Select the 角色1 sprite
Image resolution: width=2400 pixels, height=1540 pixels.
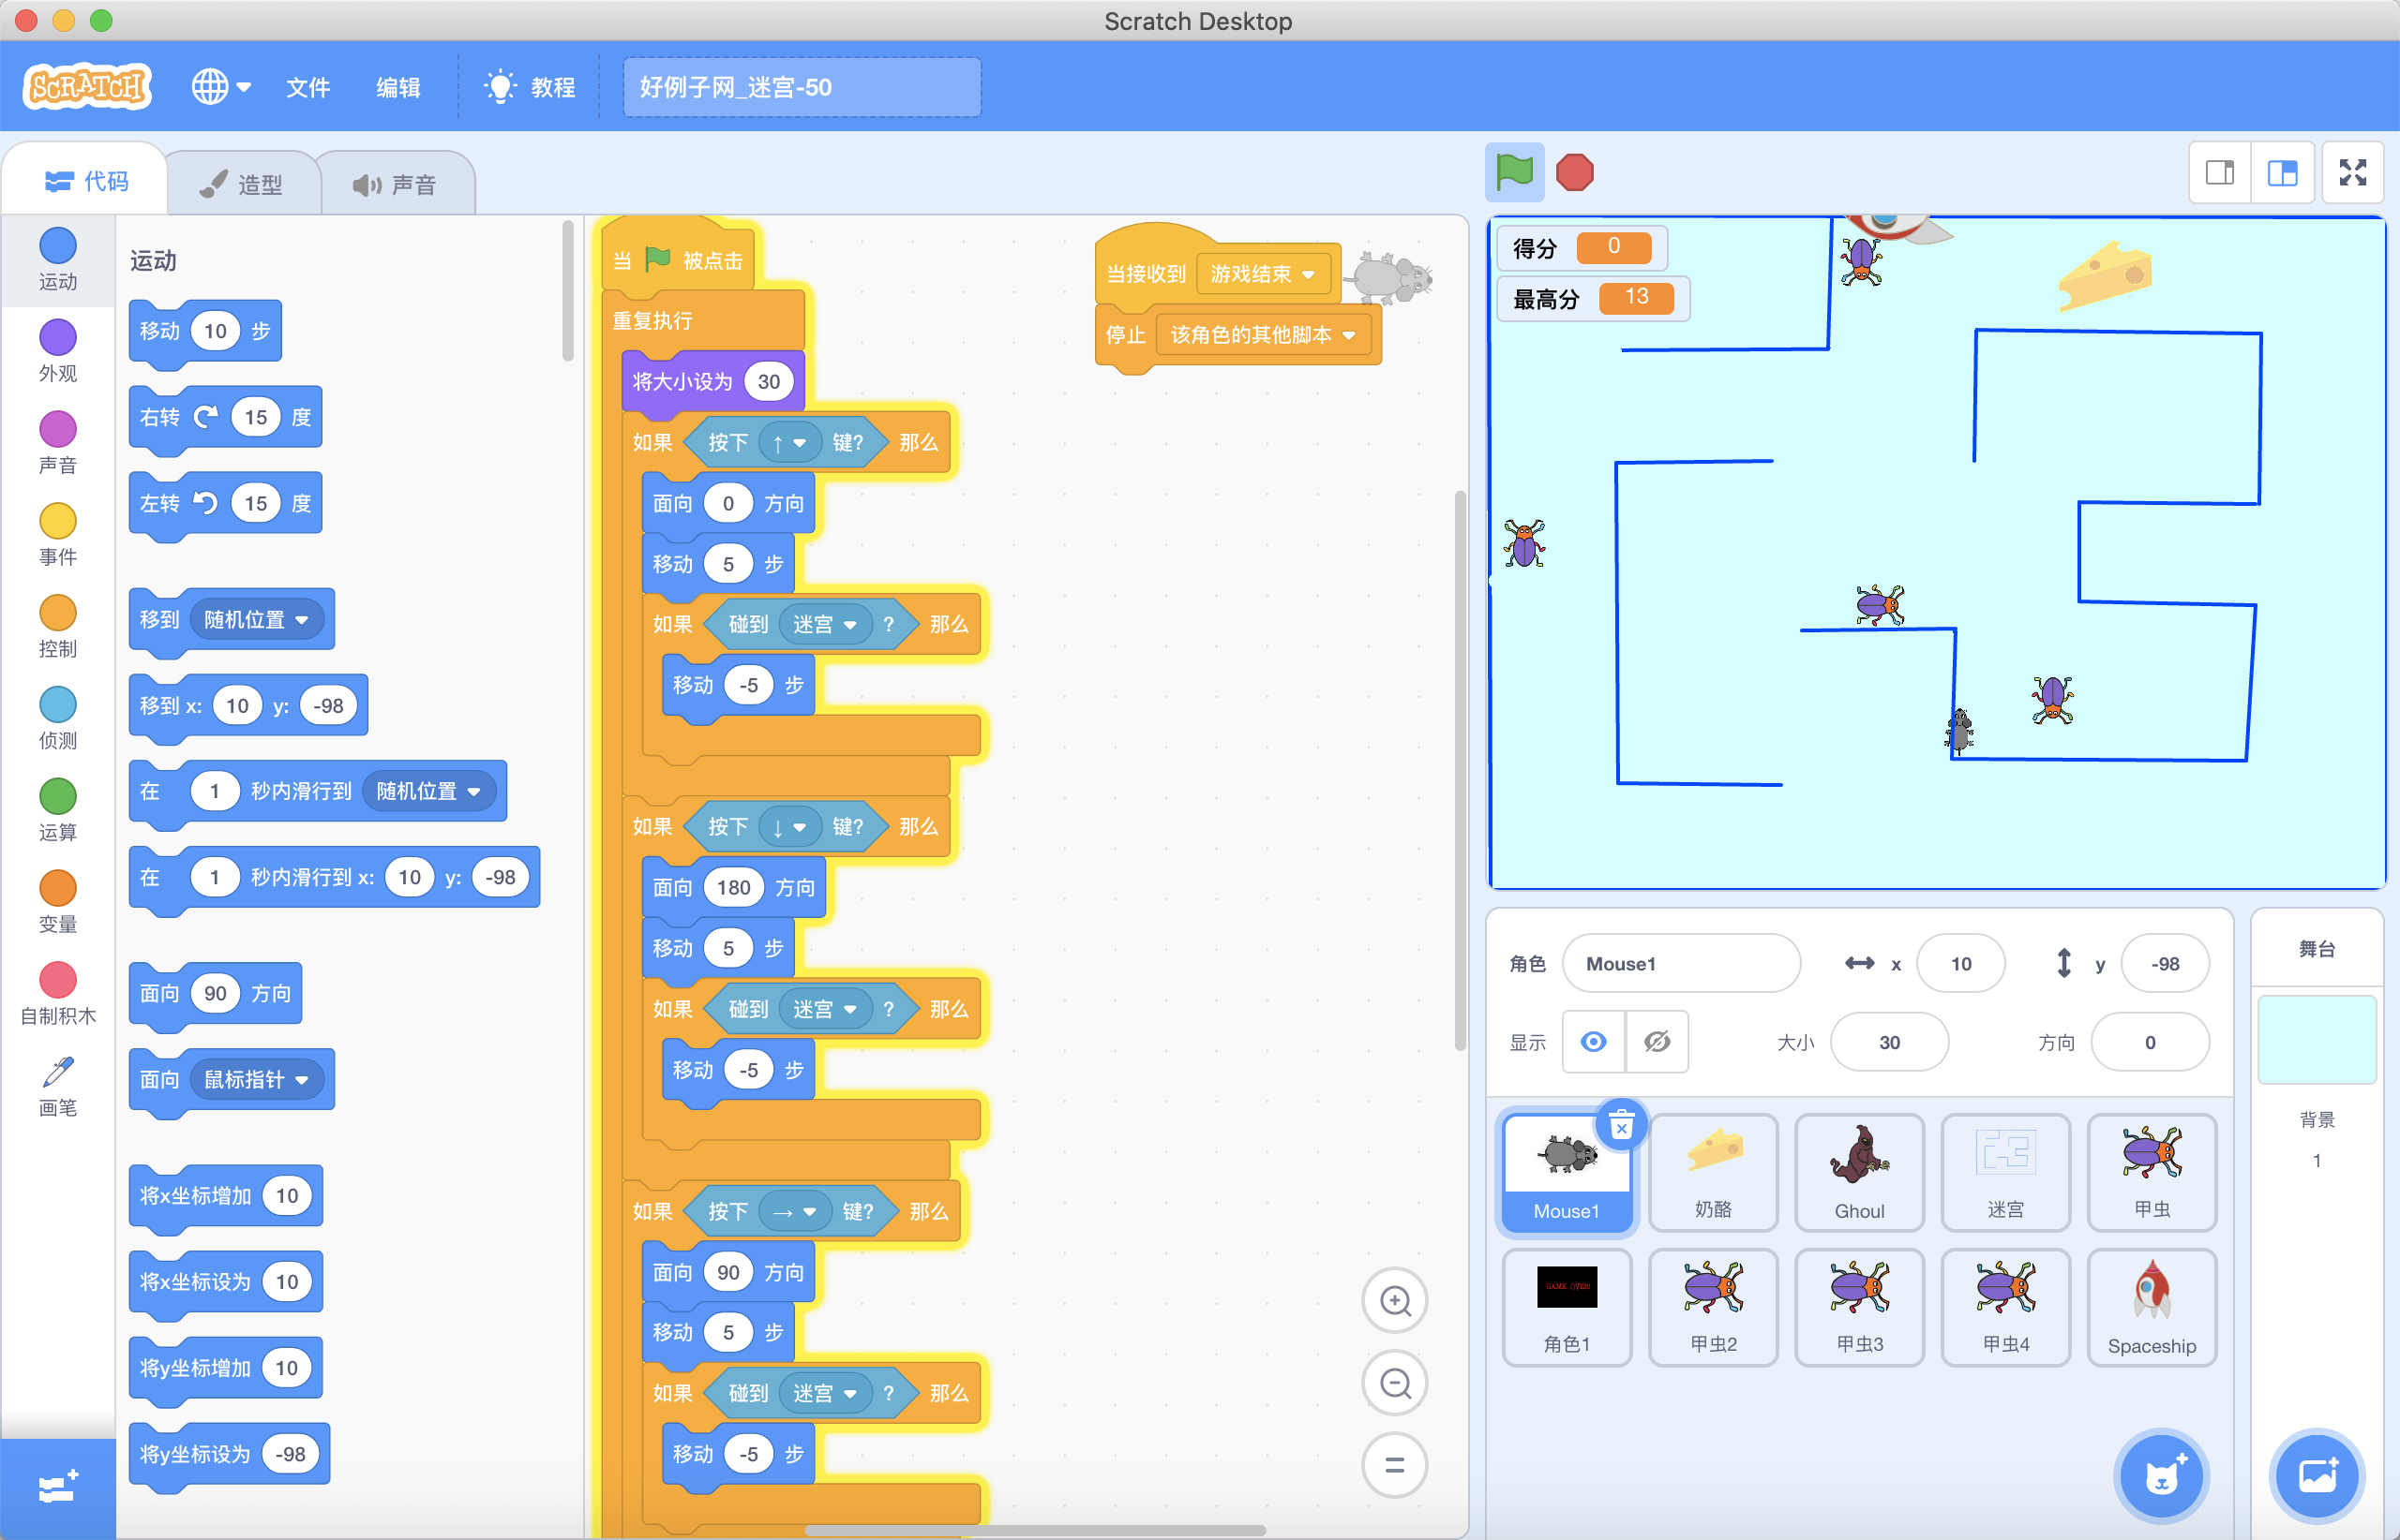point(1567,1307)
